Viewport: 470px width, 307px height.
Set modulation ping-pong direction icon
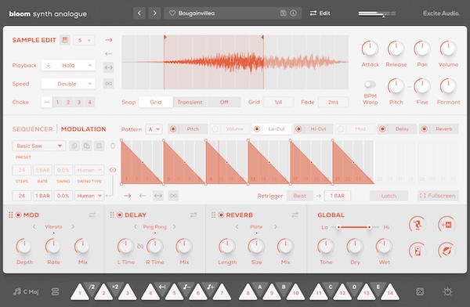coord(158,196)
